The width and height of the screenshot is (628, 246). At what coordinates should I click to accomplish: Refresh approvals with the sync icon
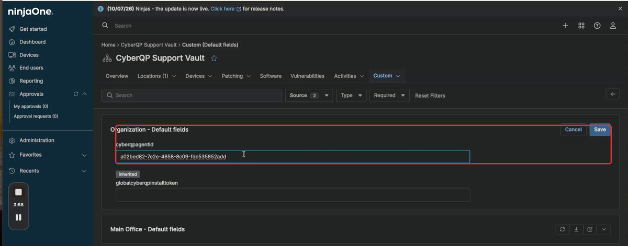[76, 94]
